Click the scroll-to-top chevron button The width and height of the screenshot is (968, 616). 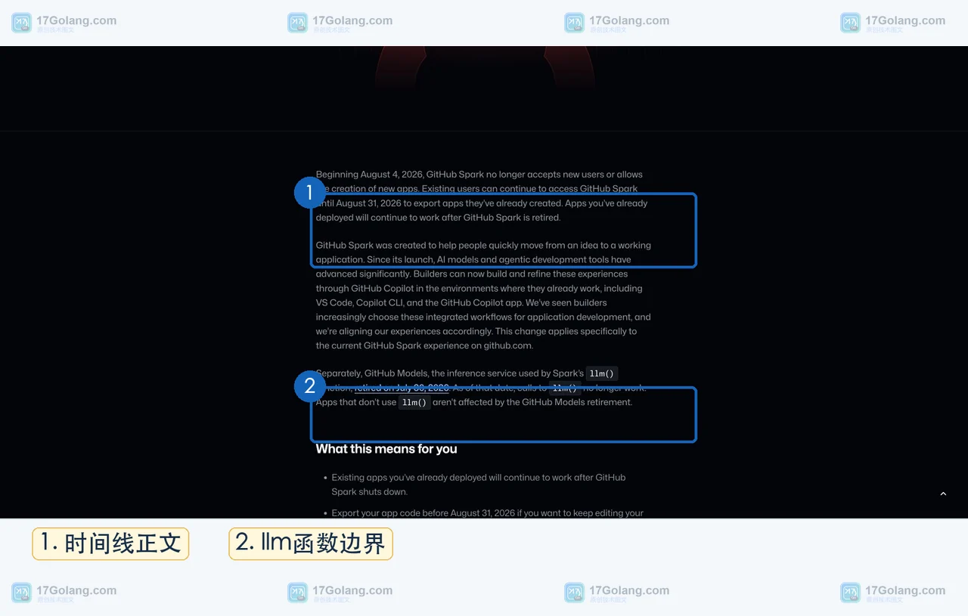(943, 494)
